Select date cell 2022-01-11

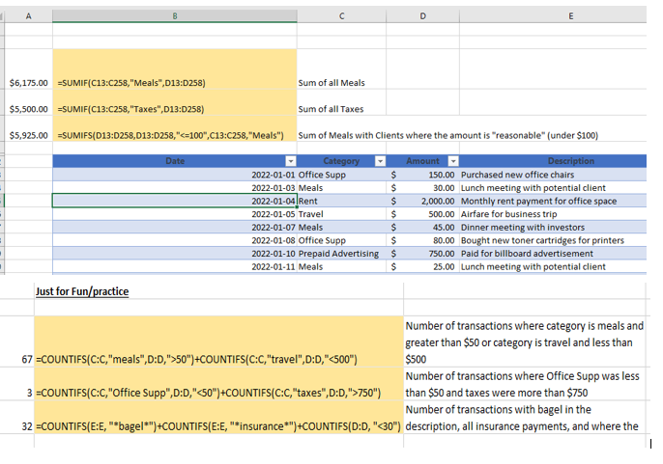pyautogui.click(x=175, y=266)
